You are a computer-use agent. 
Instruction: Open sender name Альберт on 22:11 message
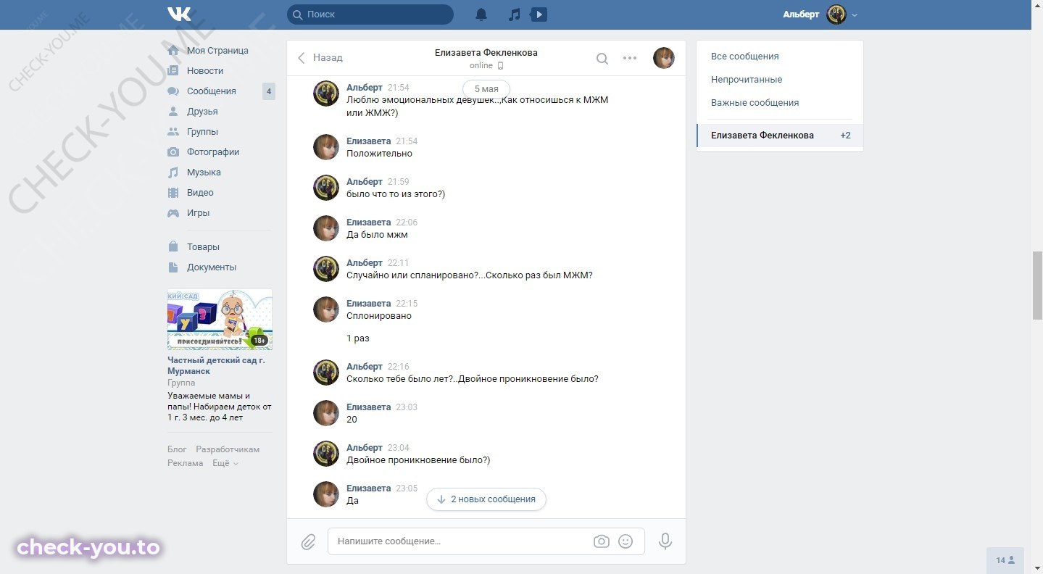pyautogui.click(x=365, y=263)
